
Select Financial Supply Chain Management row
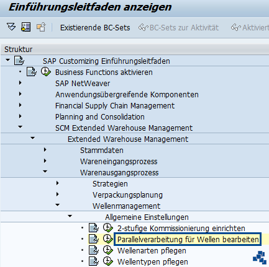coord(115,106)
